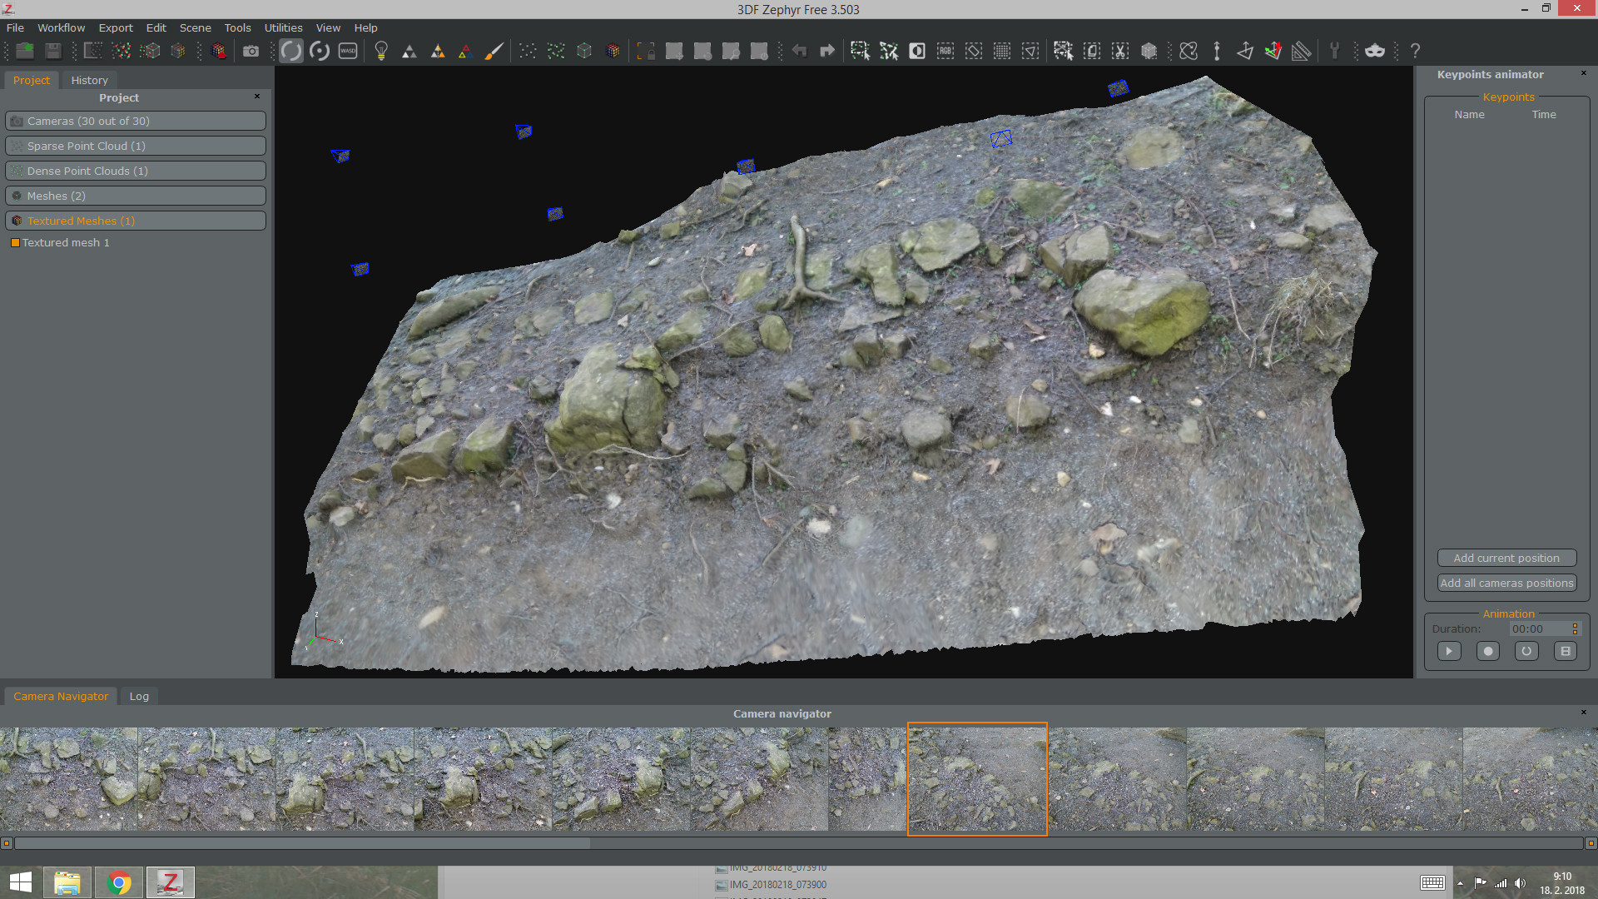Toggle the RGB selection mode icon
The width and height of the screenshot is (1598, 899).
coord(945,51)
